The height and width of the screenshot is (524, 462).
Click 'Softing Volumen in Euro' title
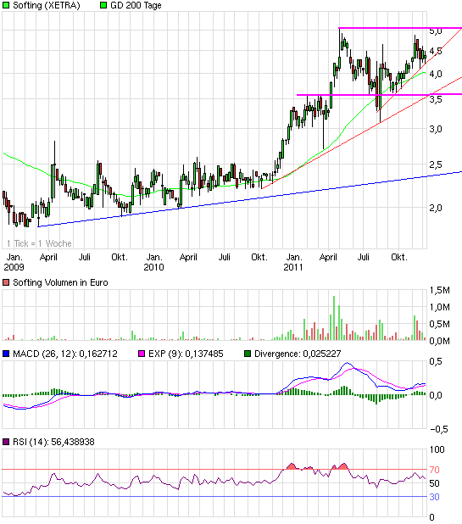point(60,282)
